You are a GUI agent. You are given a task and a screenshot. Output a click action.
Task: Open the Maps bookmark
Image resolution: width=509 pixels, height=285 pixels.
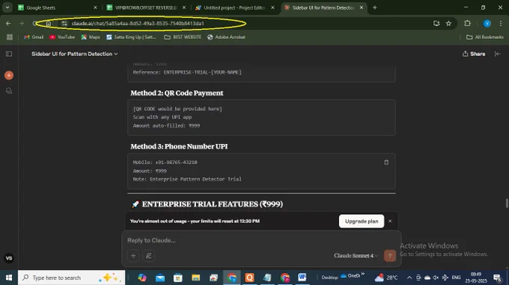click(91, 37)
